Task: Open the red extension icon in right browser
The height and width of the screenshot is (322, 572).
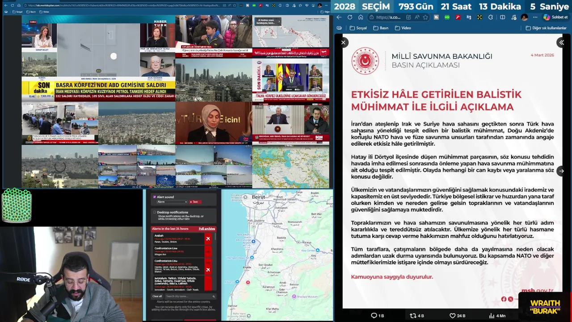Action: (458, 17)
